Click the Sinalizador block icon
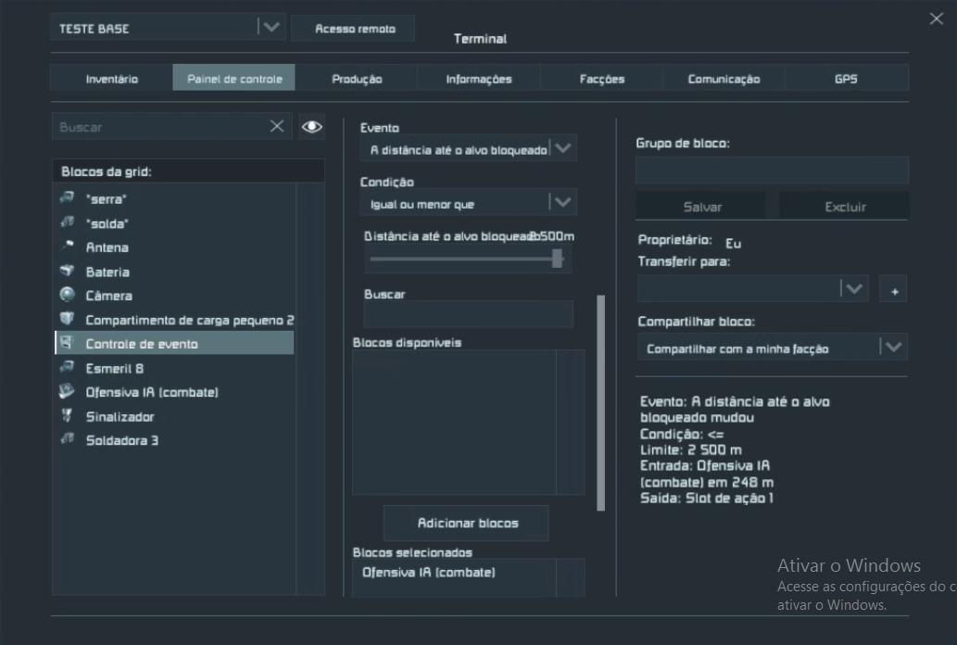Viewport: 957px width, 645px height. pyautogui.click(x=67, y=416)
